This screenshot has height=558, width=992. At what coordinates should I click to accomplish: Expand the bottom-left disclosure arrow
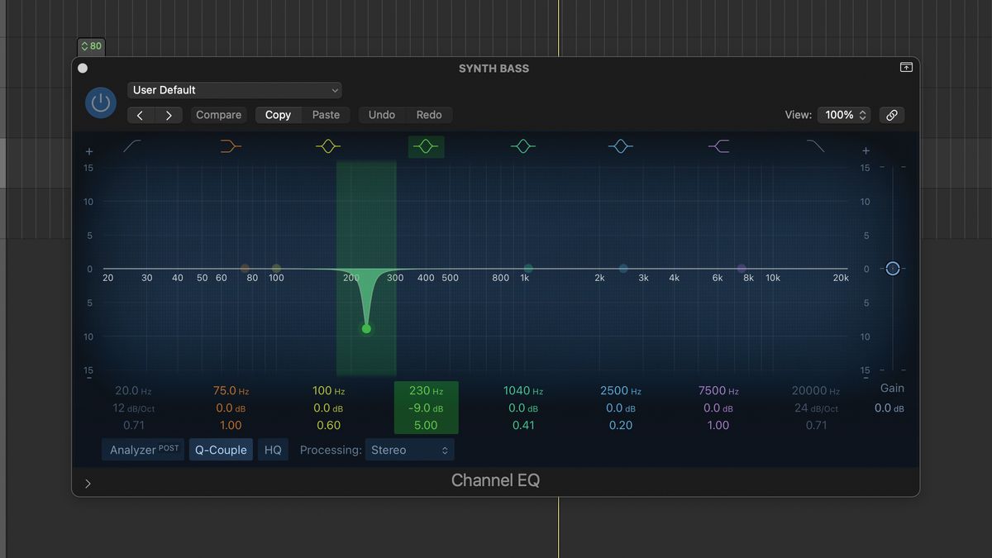point(88,483)
